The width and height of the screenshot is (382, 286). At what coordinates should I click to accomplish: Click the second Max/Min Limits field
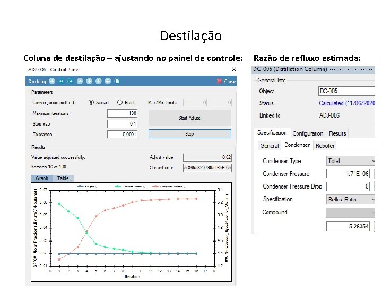coord(220,102)
